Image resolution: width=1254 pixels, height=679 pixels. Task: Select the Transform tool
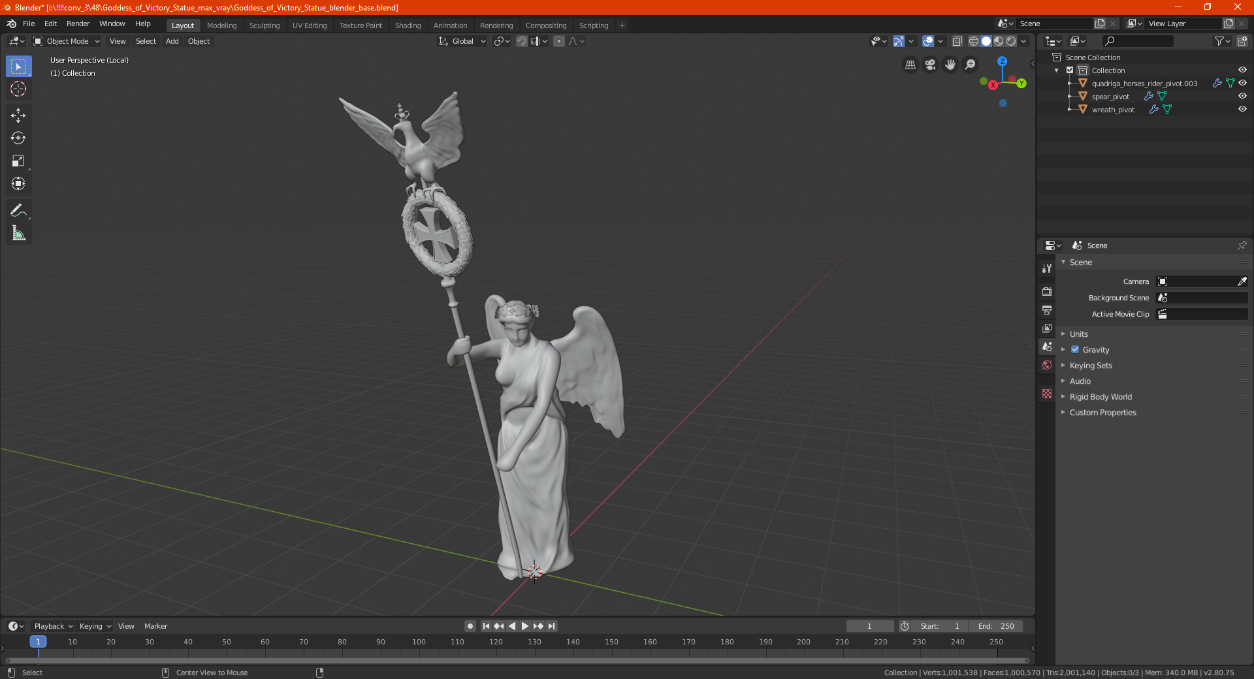pos(18,184)
